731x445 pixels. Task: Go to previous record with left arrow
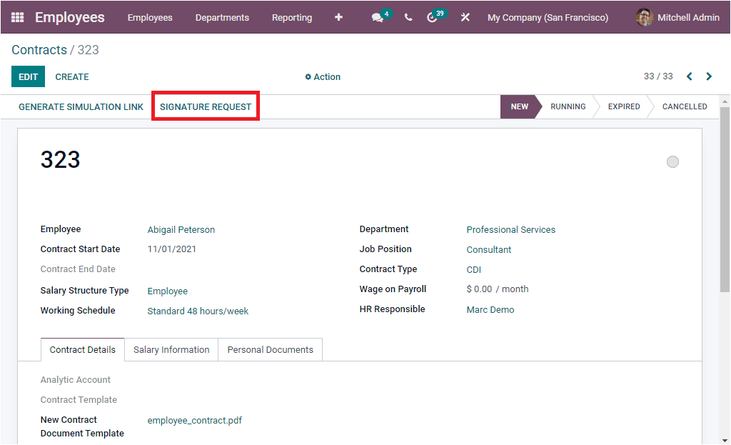pyautogui.click(x=688, y=76)
